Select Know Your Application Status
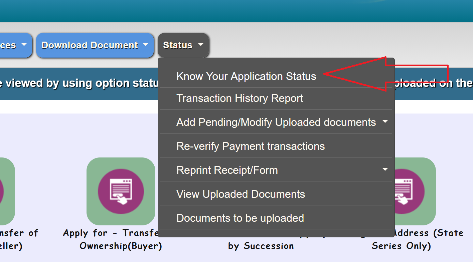The image size is (473, 262). pyautogui.click(x=246, y=76)
